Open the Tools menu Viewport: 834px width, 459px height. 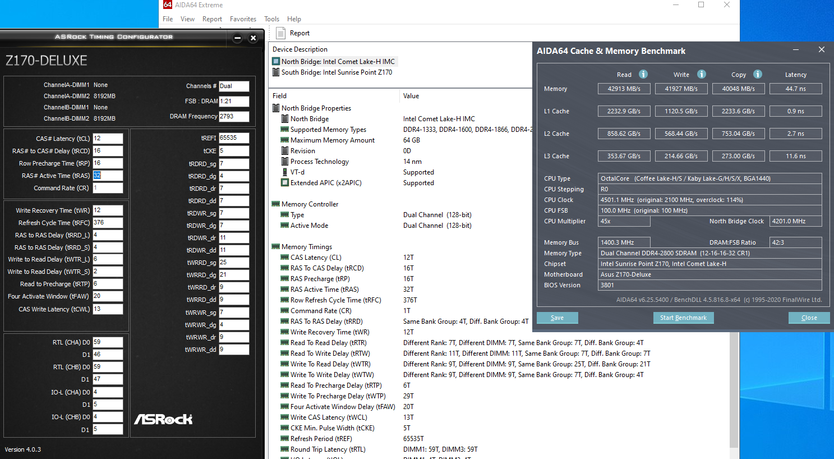(271, 19)
